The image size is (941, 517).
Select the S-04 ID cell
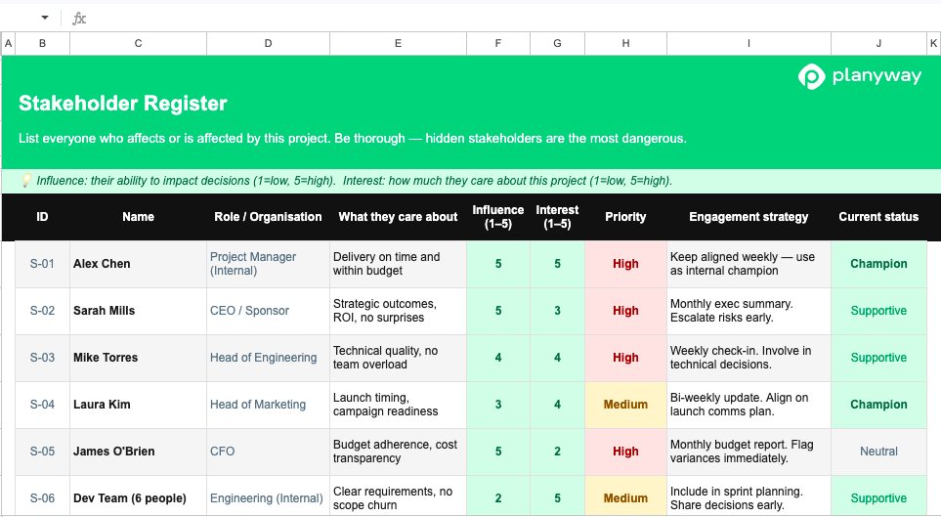pos(42,404)
